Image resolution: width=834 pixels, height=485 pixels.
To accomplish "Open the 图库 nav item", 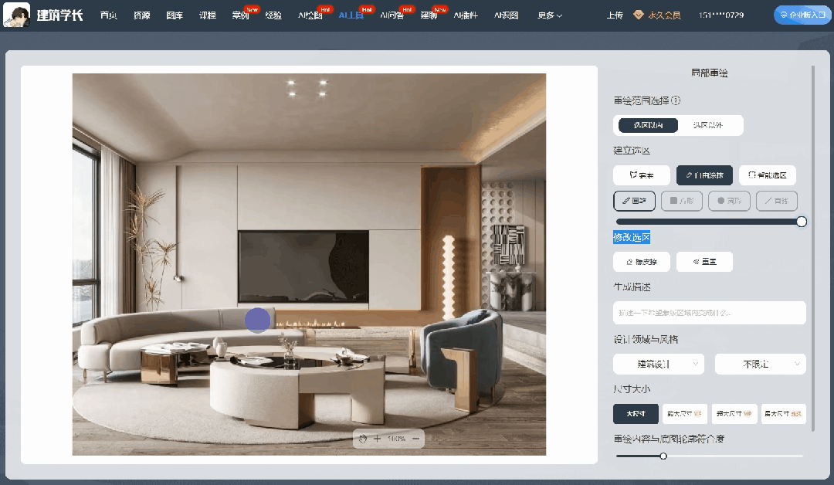I will pos(175,15).
